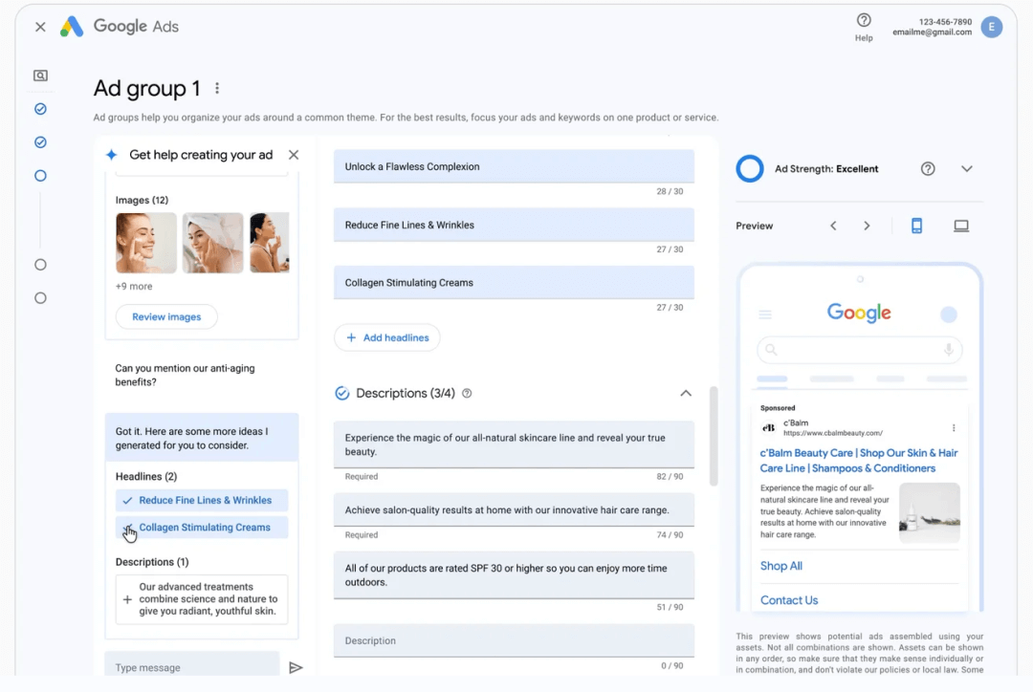Click the empty Description input field

click(514, 640)
